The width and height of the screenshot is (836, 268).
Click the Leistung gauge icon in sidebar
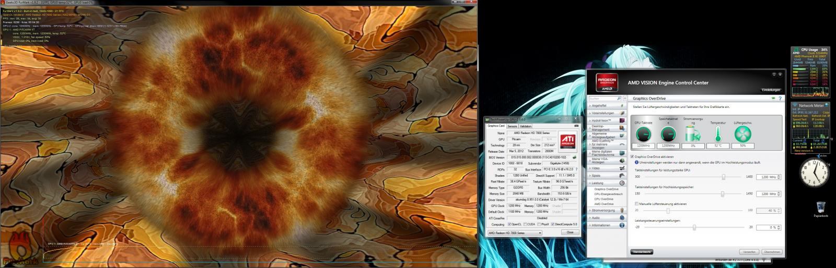pyautogui.click(x=622, y=183)
